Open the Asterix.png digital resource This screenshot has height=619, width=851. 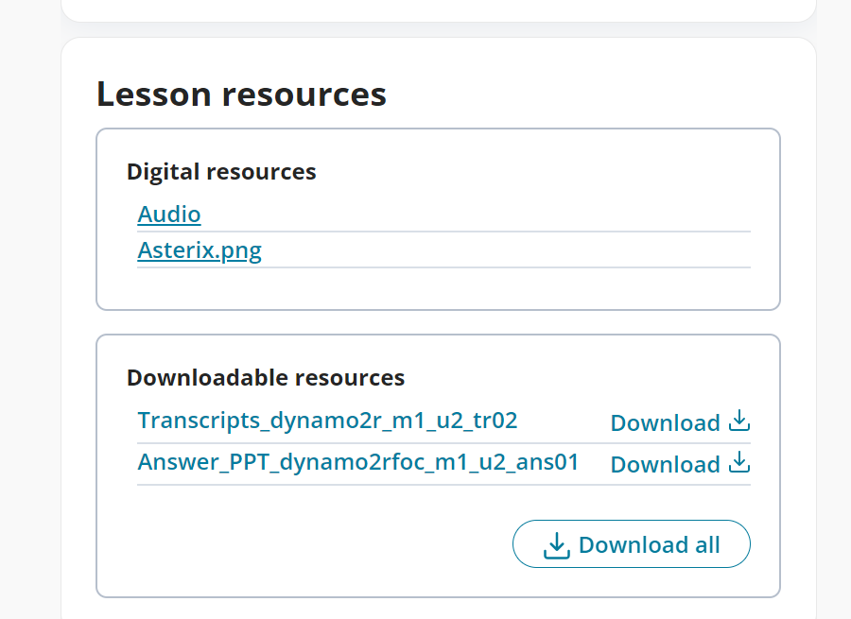(200, 249)
